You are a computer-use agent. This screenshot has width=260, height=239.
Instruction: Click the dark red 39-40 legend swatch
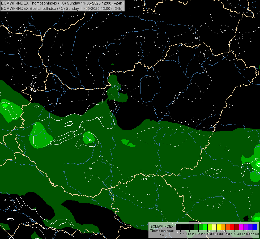pos(237,227)
